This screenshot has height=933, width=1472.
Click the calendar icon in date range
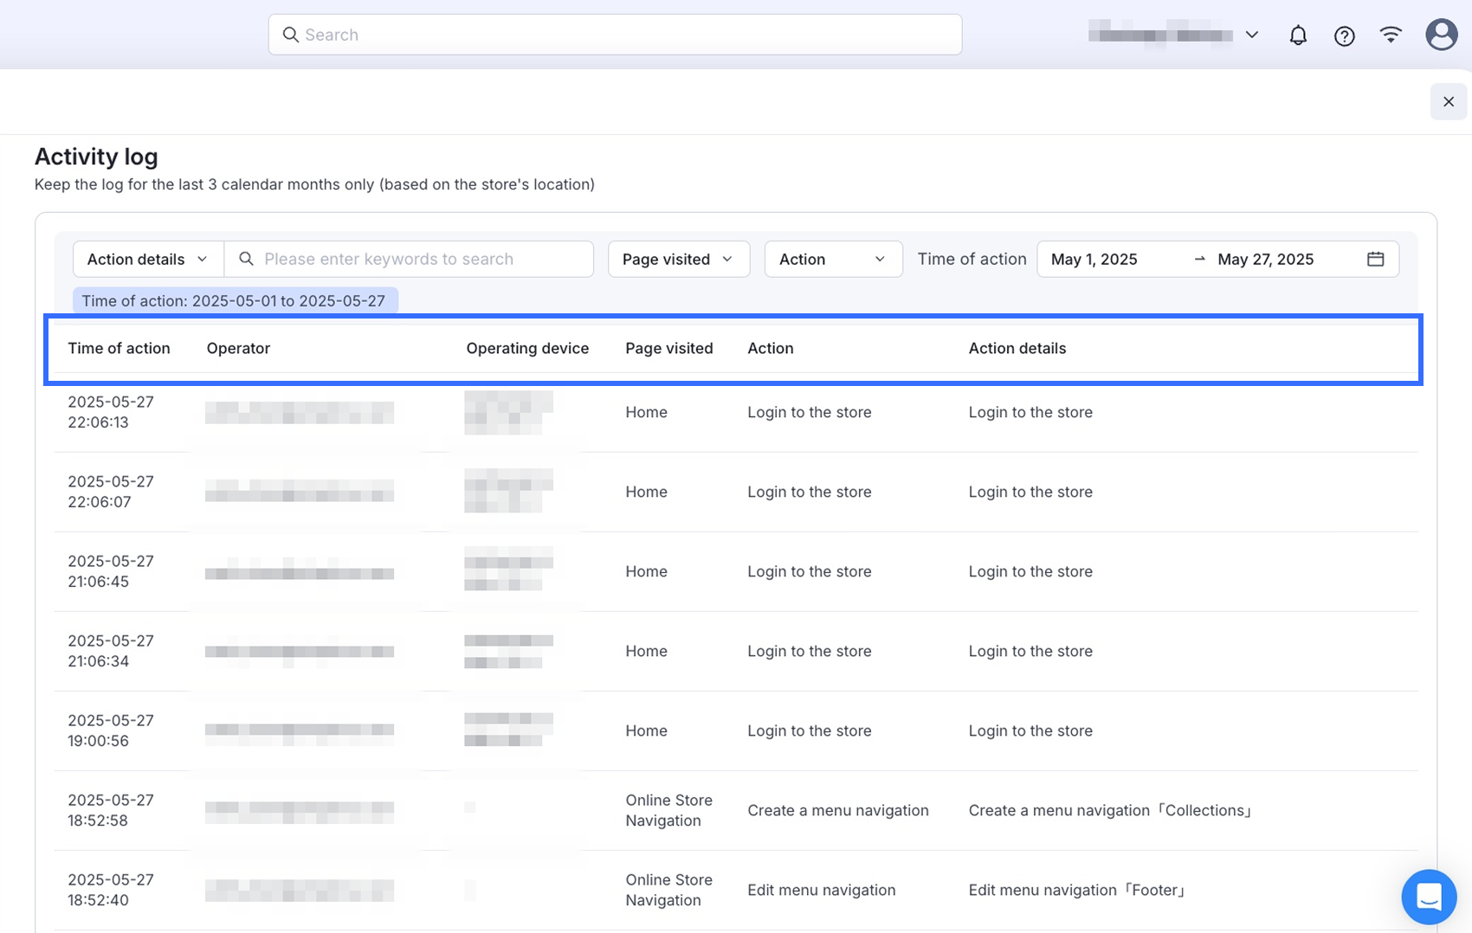pos(1375,259)
